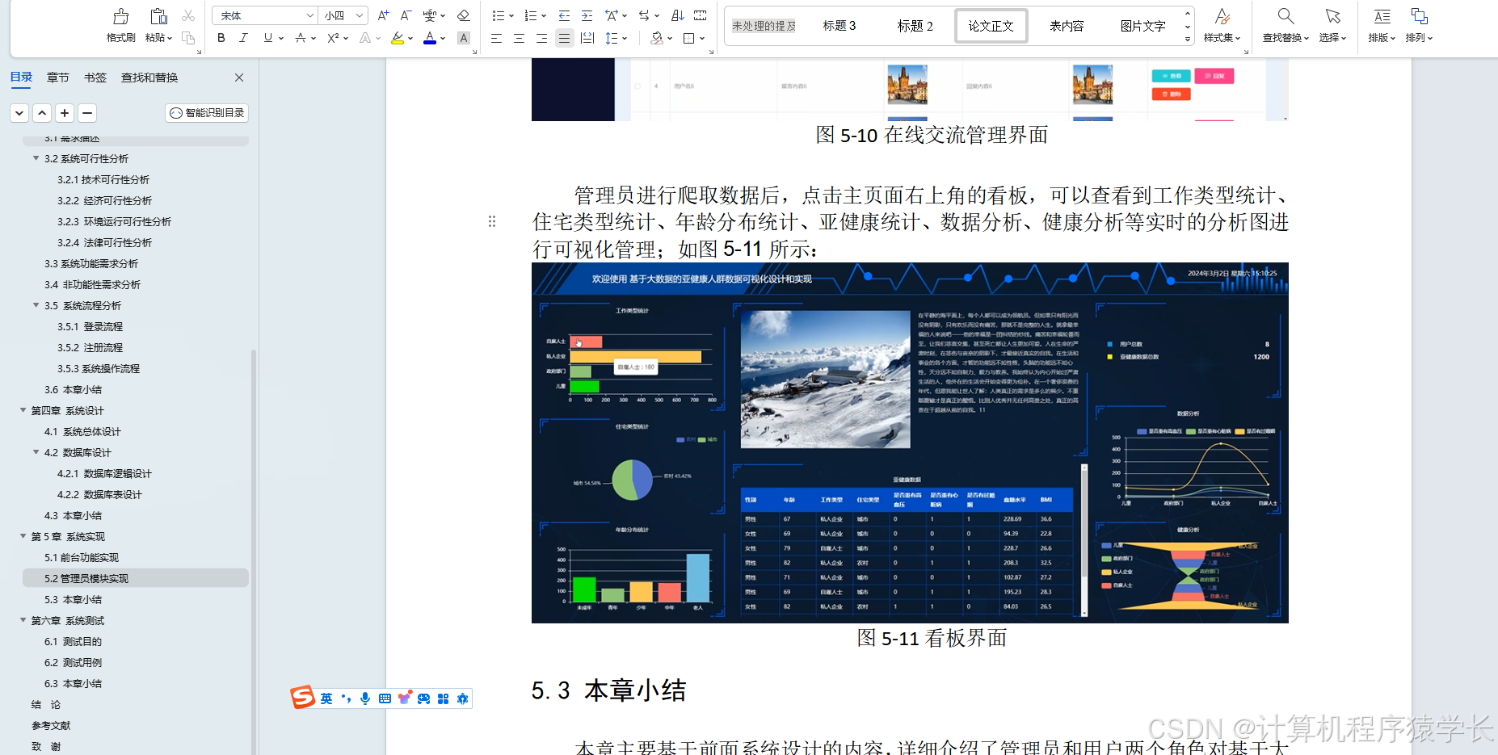Click the phonetic guide (wén) icon
The width and height of the screenshot is (1498, 755).
tap(429, 15)
